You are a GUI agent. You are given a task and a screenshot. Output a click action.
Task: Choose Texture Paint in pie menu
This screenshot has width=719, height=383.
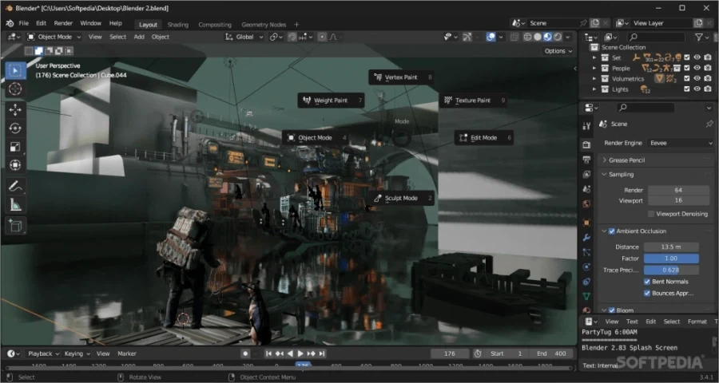(473, 101)
